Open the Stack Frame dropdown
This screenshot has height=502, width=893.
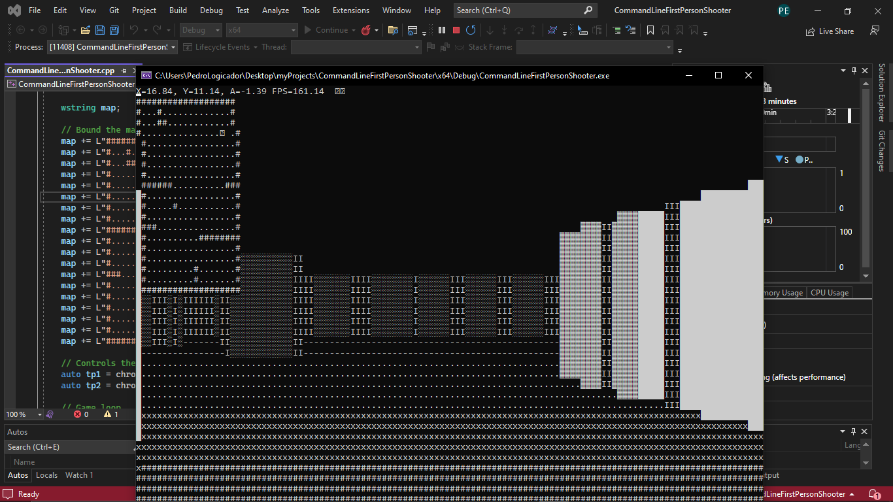pyautogui.click(x=594, y=47)
